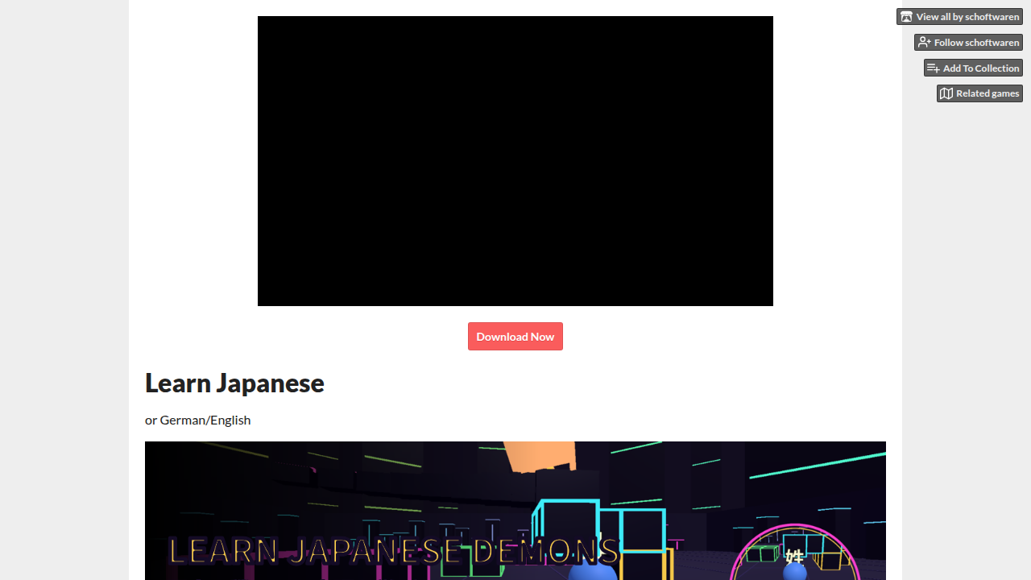
Task: Click the itch.io logo icon beside View all
Action: (907, 17)
